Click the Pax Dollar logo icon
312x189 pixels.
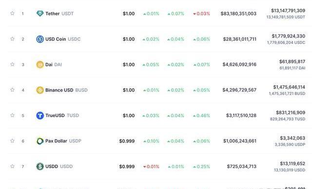click(x=40, y=141)
